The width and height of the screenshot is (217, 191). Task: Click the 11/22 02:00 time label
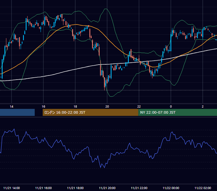[203, 188]
